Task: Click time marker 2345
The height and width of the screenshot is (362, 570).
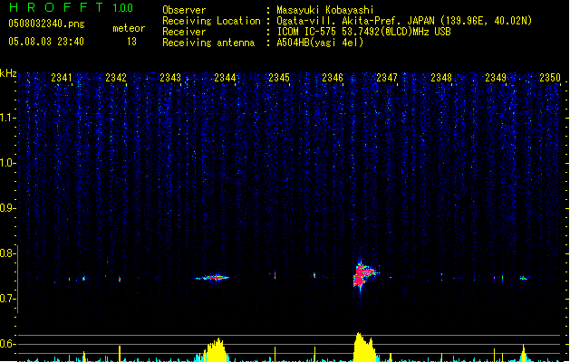Action: pyautogui.click(x=279, y=77)
